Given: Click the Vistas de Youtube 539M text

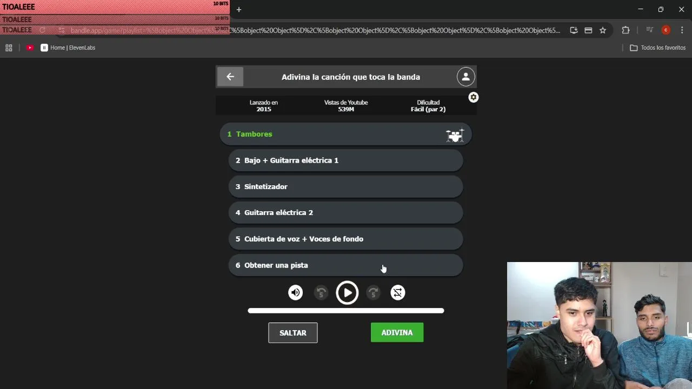Looking at the screenshot, I should [x=346, y=106].
